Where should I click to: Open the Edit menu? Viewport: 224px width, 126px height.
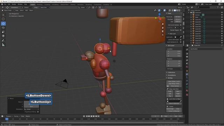pos(9,4)
